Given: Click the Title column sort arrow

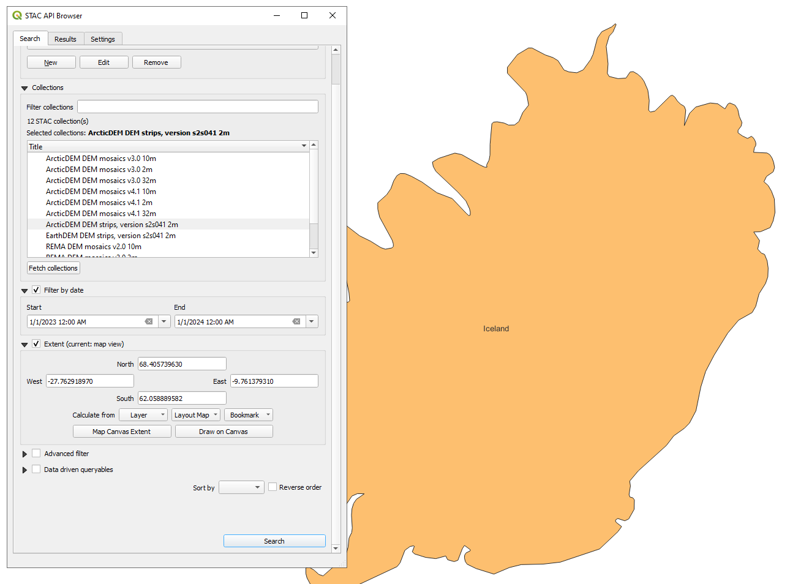Looking at the screenshot, I should coord(304,146).
